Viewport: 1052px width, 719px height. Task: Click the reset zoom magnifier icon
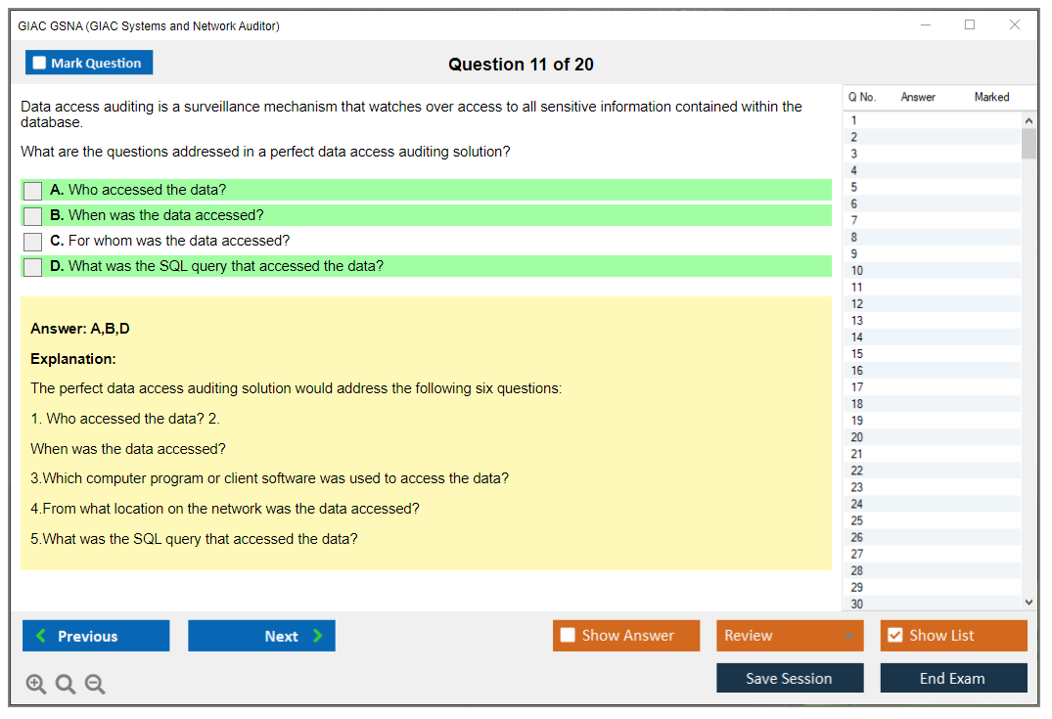coord(66,685)
